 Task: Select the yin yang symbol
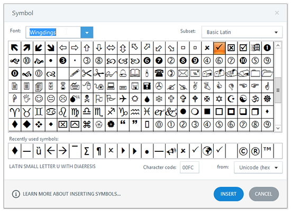point(243,99)
